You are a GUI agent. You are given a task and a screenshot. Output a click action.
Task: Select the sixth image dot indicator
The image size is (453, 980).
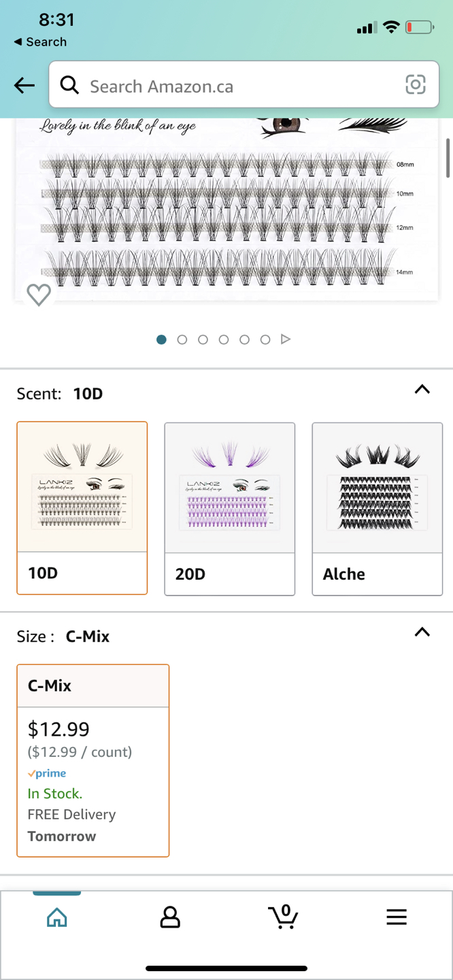coord(265,340)
